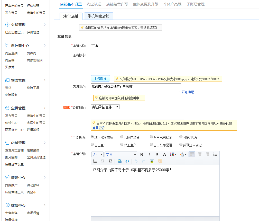Select 实体店拿货 radio option
Viewport: 259px width, 221px height.
[122, 137]
